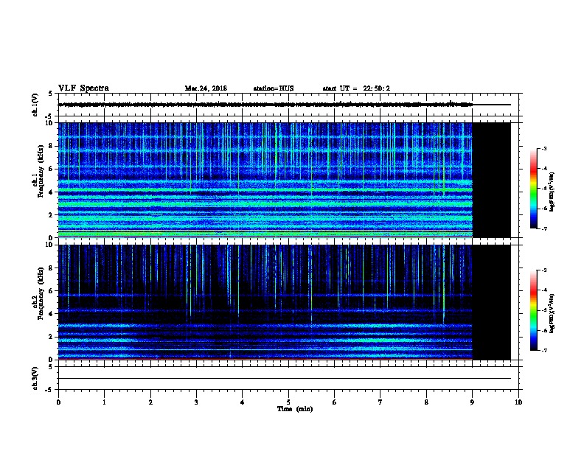584x451 pixels.
Task: Select the date text "Mar.24, 2018"
Action: click(206, 88)
